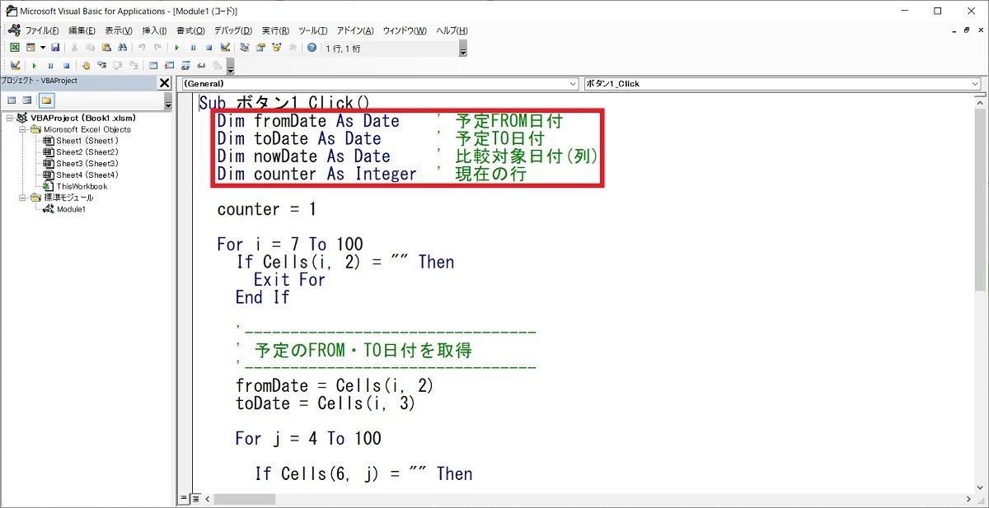Click View Code in the Project panel

[x=12, y=100]
